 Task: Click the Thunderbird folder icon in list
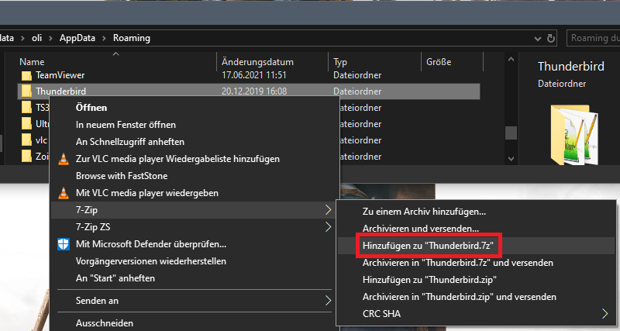coord(26,91)
